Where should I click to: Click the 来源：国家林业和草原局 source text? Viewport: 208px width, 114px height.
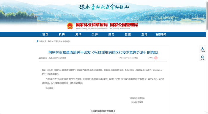pyautogui.click(x=57, y=58)
